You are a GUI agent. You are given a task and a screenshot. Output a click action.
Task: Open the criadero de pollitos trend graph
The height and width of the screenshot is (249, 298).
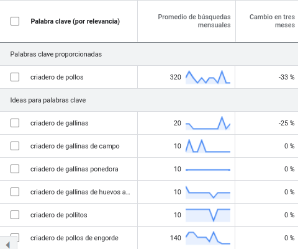pos(208,215)
